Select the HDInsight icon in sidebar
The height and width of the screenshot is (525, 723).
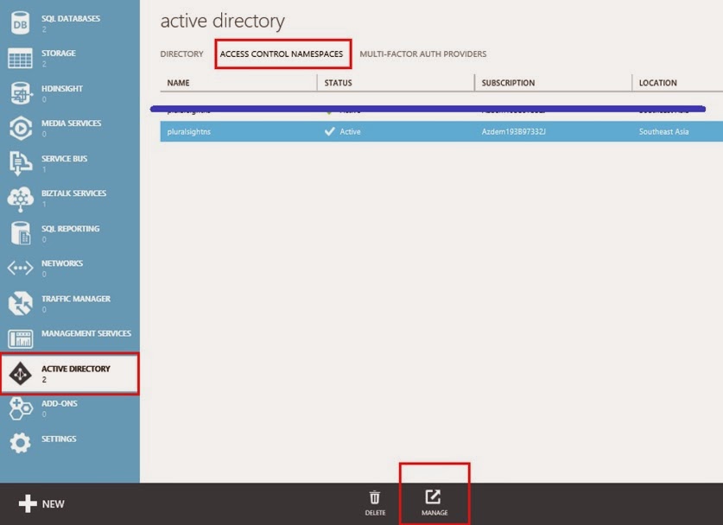(x=20, y=93)
